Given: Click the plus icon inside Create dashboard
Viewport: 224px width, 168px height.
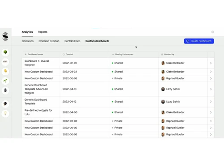Looking at the screenshot, I should click(x=188, y=41).
